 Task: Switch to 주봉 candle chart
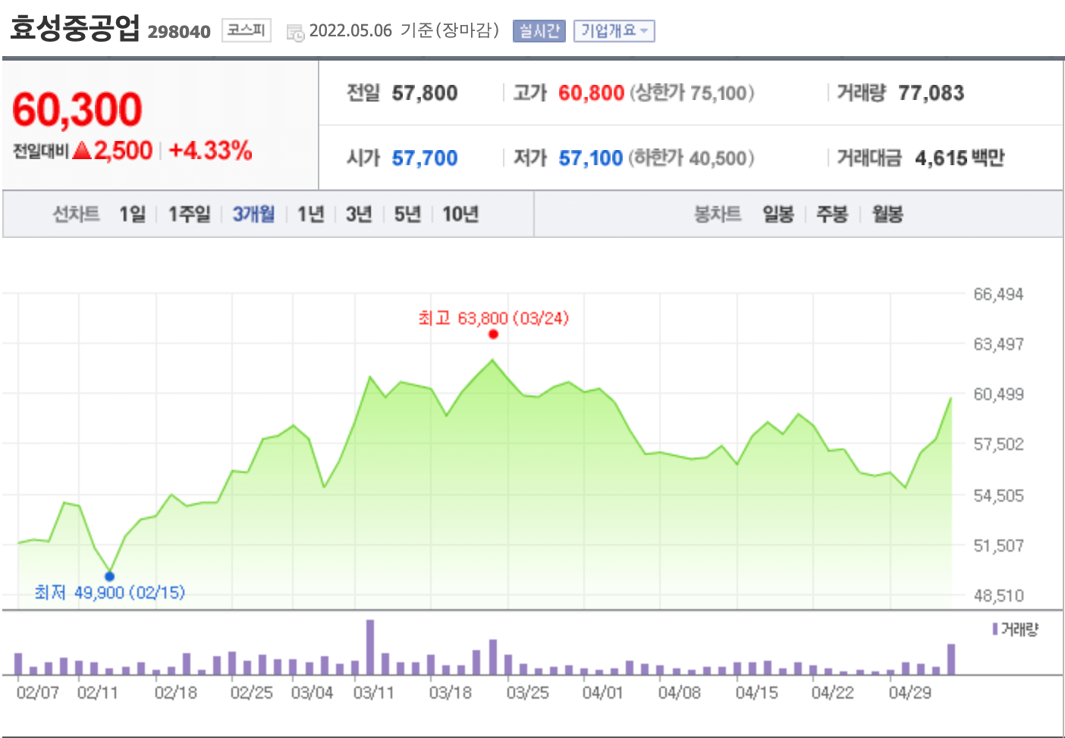pyautogui.click(x=832, y=214)
